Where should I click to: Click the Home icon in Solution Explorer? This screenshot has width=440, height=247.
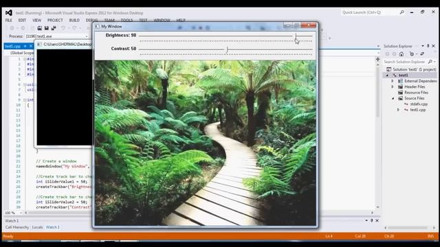click(401, 54)
